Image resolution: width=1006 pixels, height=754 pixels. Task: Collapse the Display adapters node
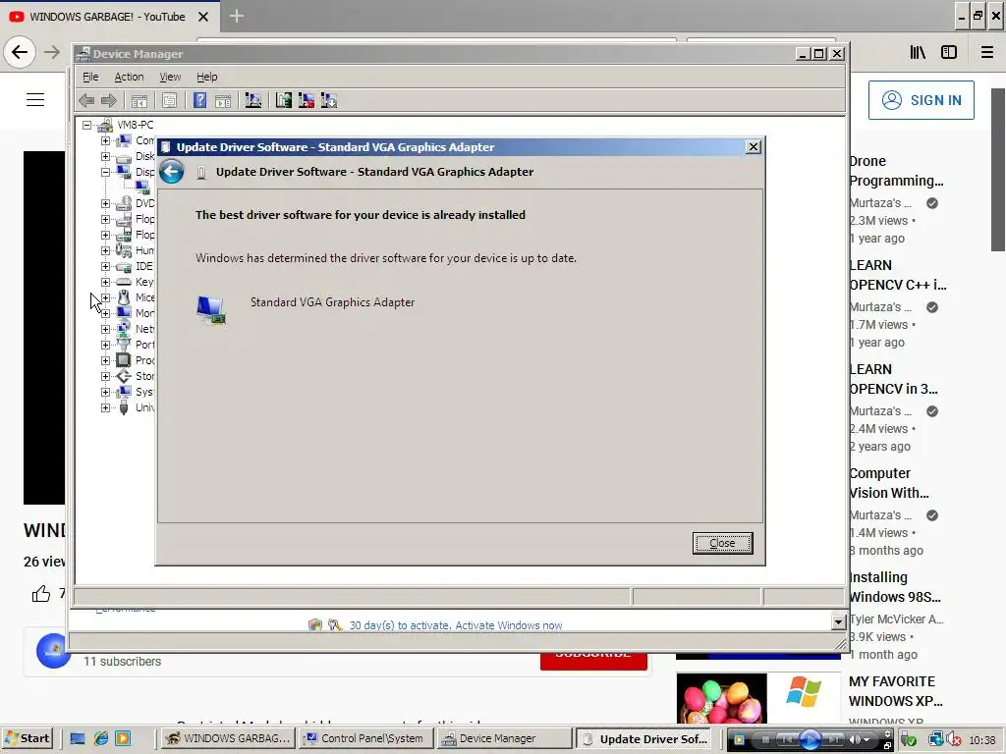coord(105,172)
